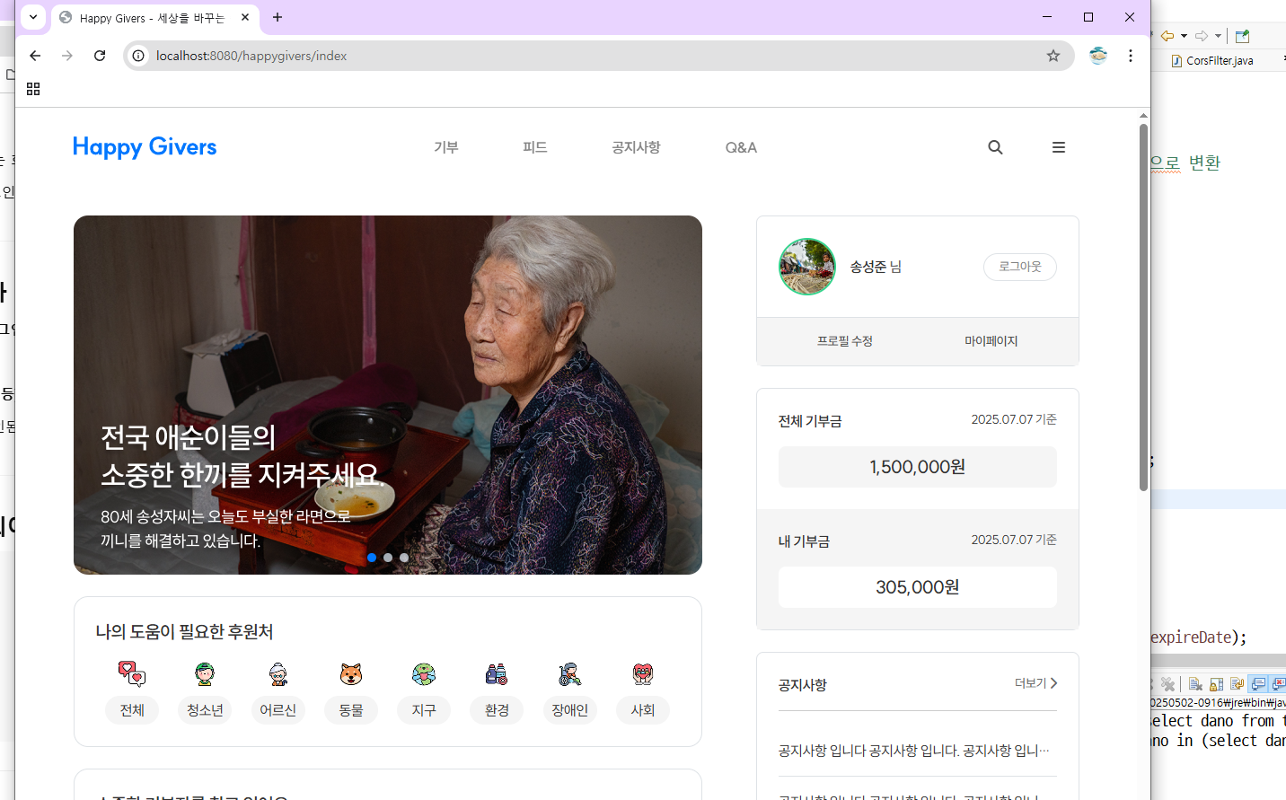The height and width of the screenshot is (800, 1286).
Task: Reload the page with refresh icon
Action: pyautogui.click(x=100, y=56)
